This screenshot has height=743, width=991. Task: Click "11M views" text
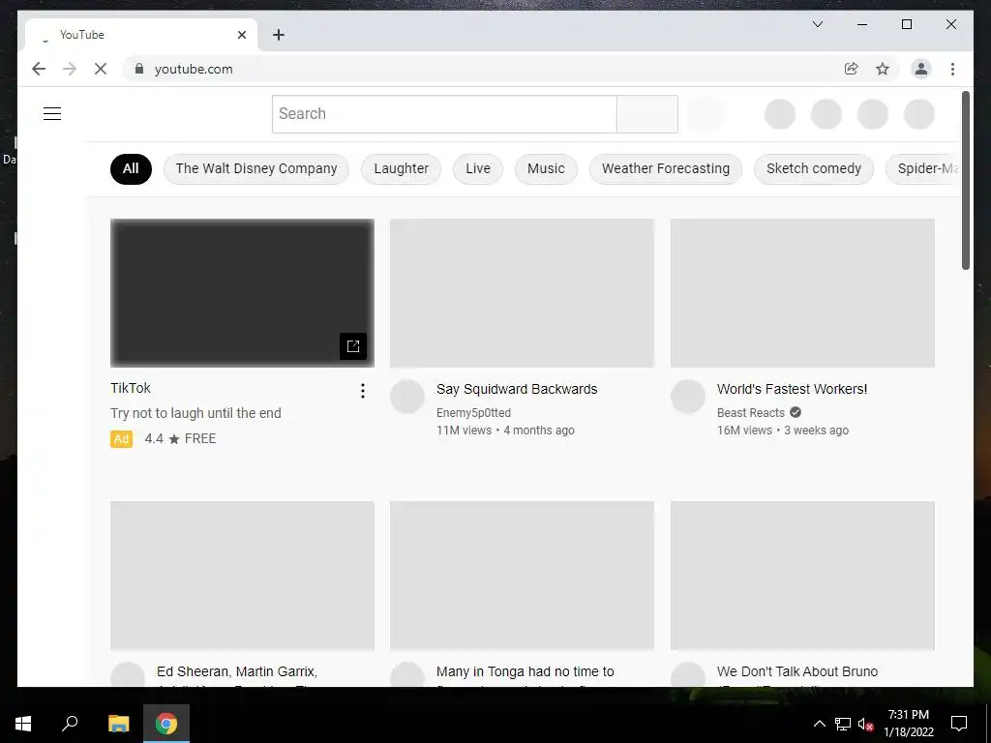click(464, 431)
